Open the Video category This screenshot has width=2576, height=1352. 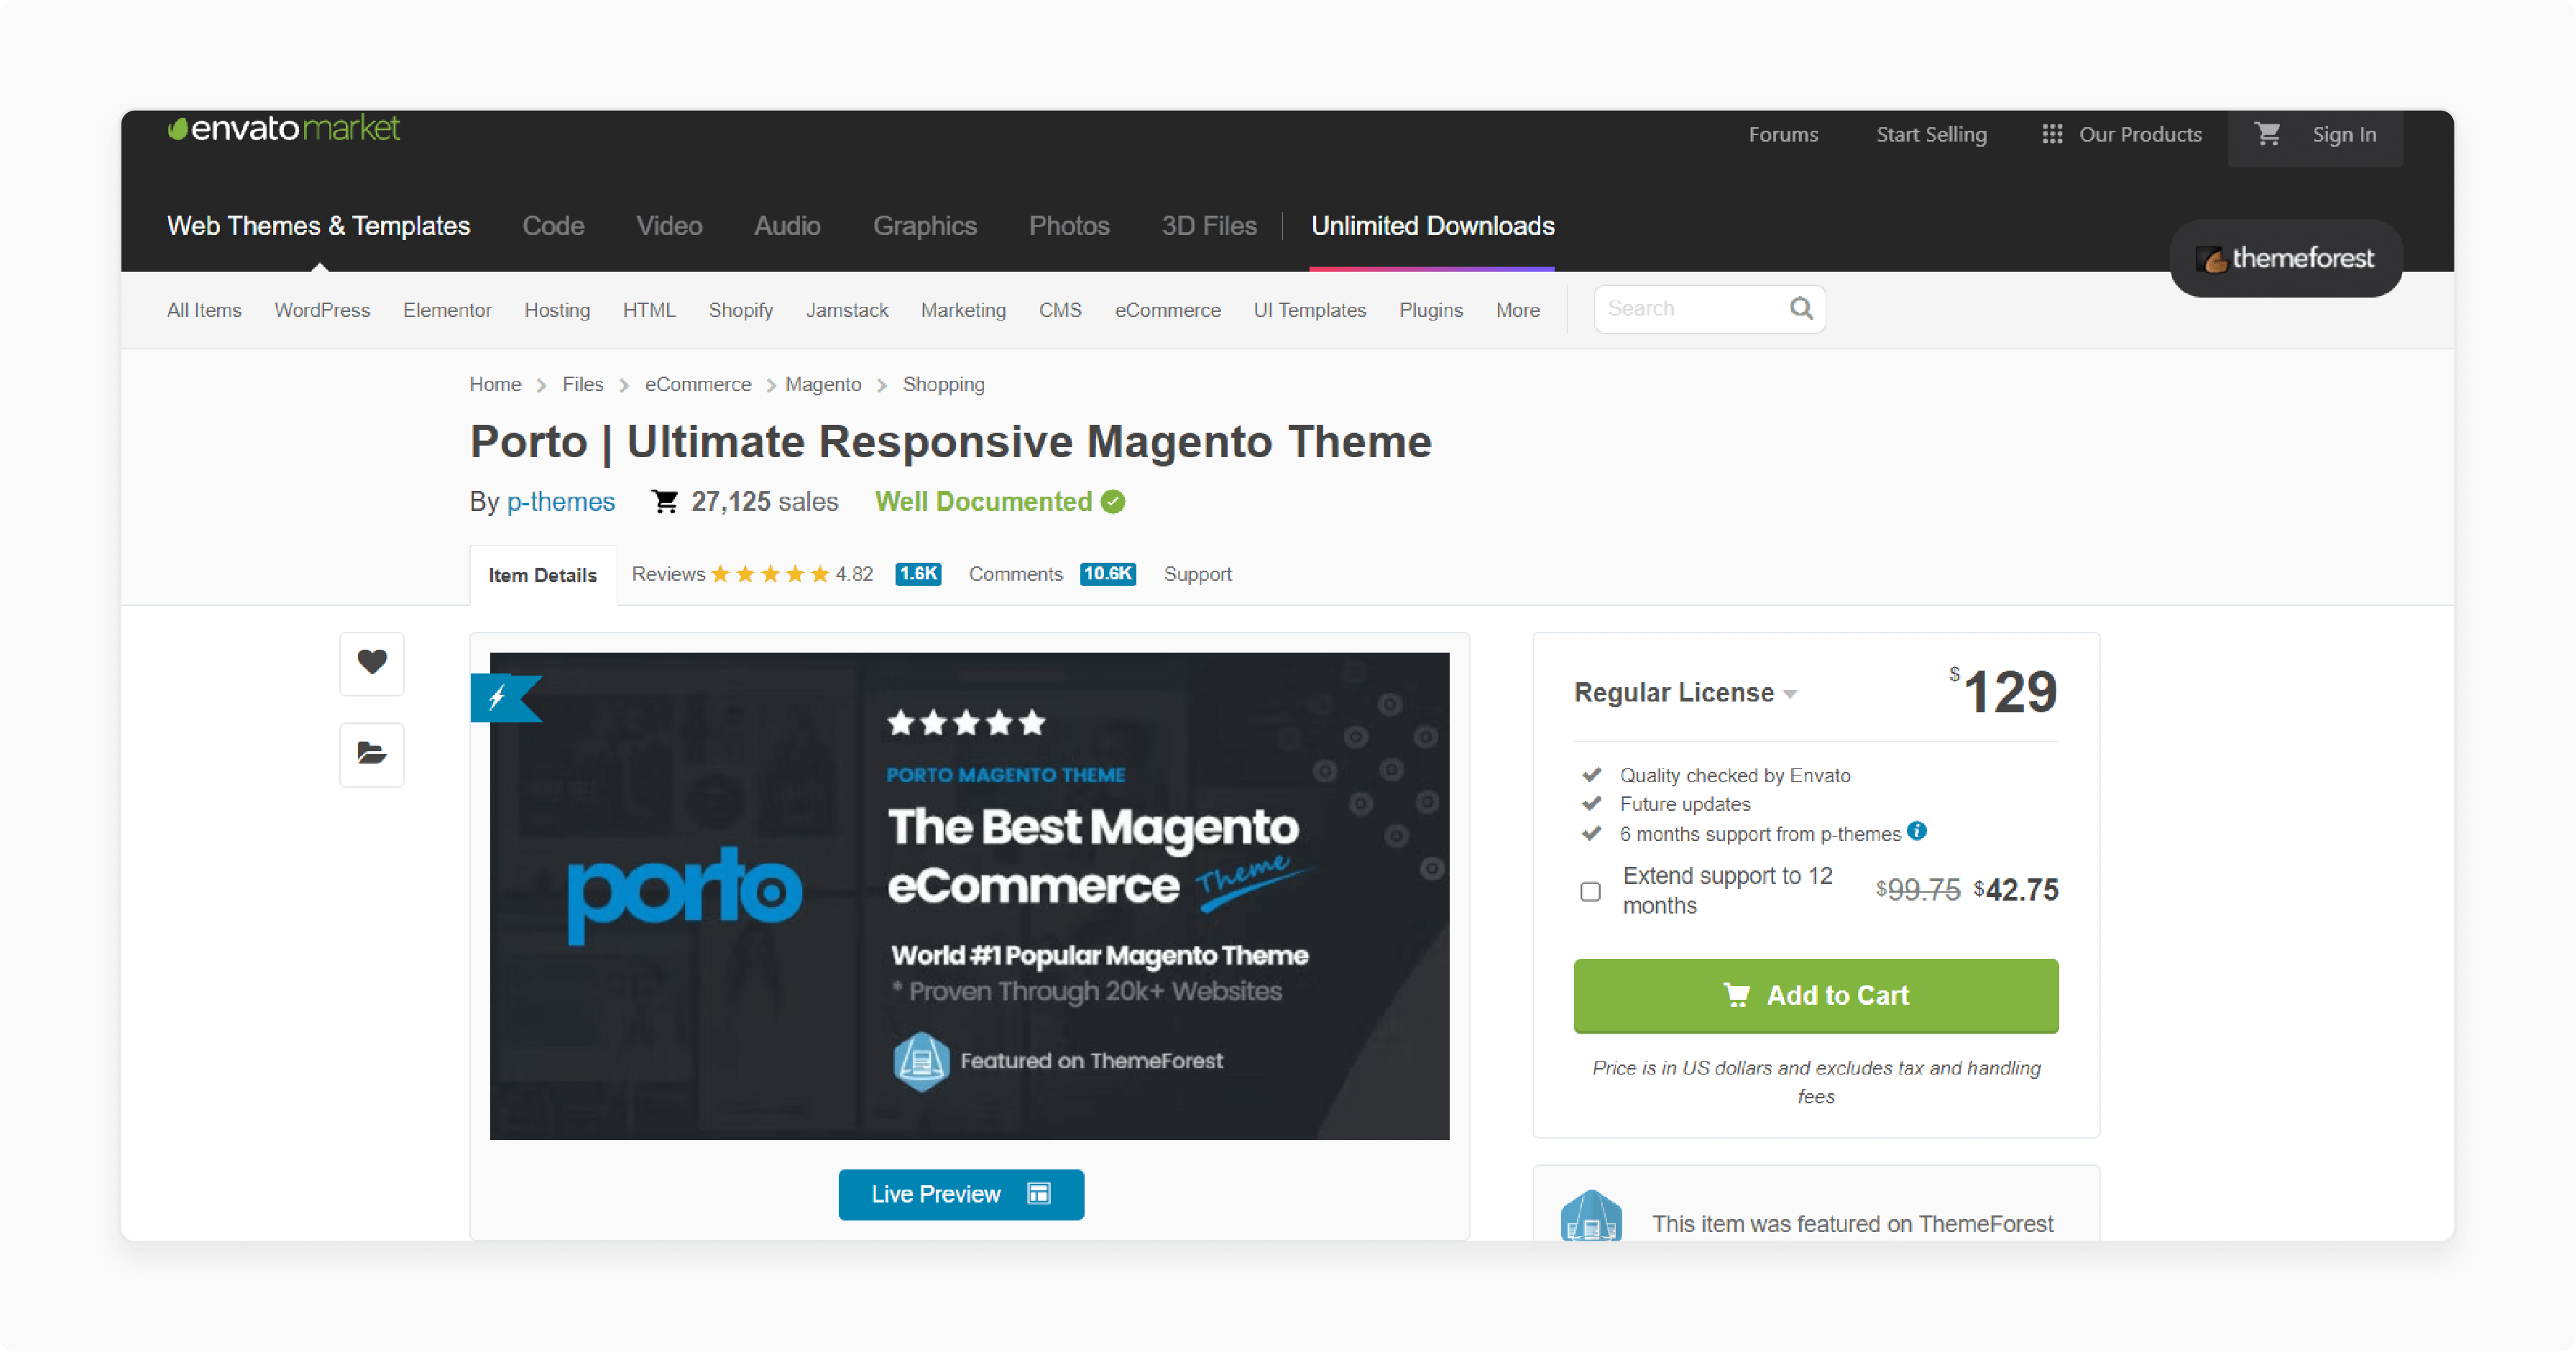pyautogui.click(x=669, y=226)
